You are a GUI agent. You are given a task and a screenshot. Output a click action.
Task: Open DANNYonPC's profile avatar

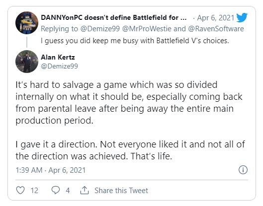pyautogui.click(x=27, y=23)
